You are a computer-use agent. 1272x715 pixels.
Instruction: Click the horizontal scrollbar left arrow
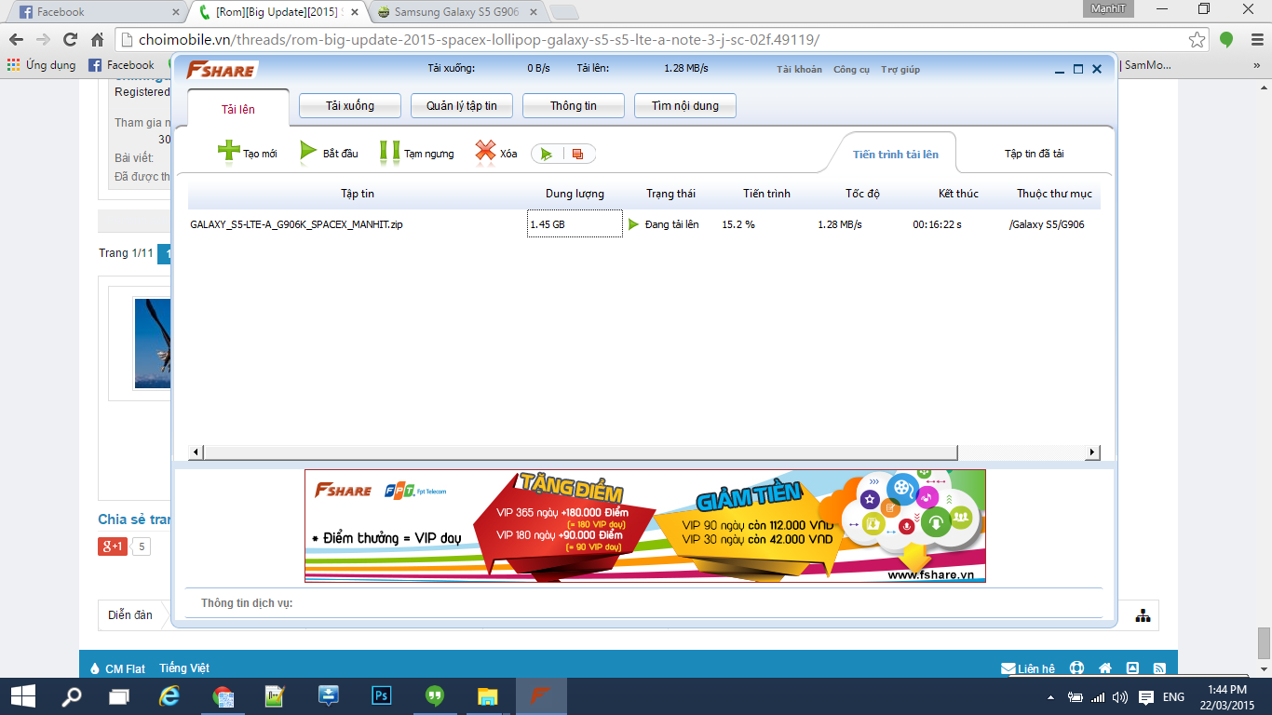pos(196,452)
